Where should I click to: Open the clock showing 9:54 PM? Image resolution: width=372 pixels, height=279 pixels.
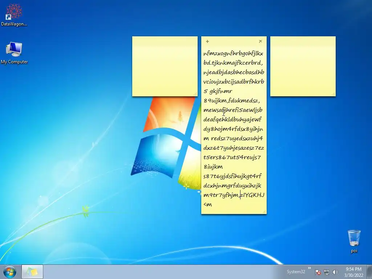pyautogui.click(x=353, y=272)
